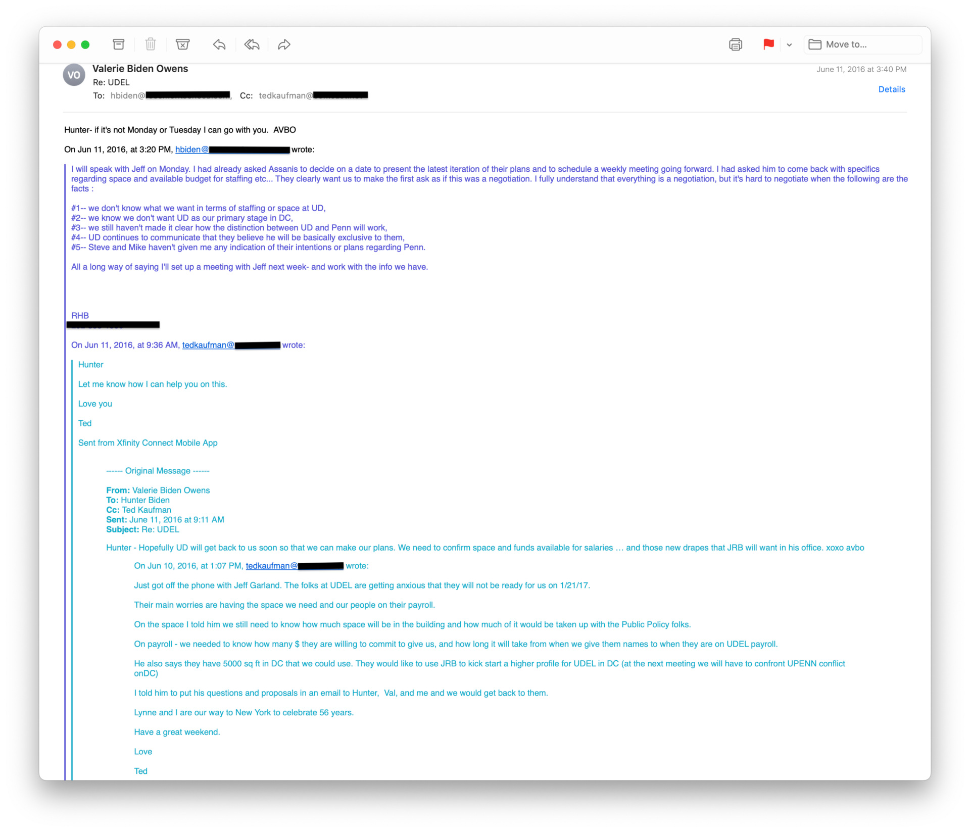Reply All to this email

252,44
